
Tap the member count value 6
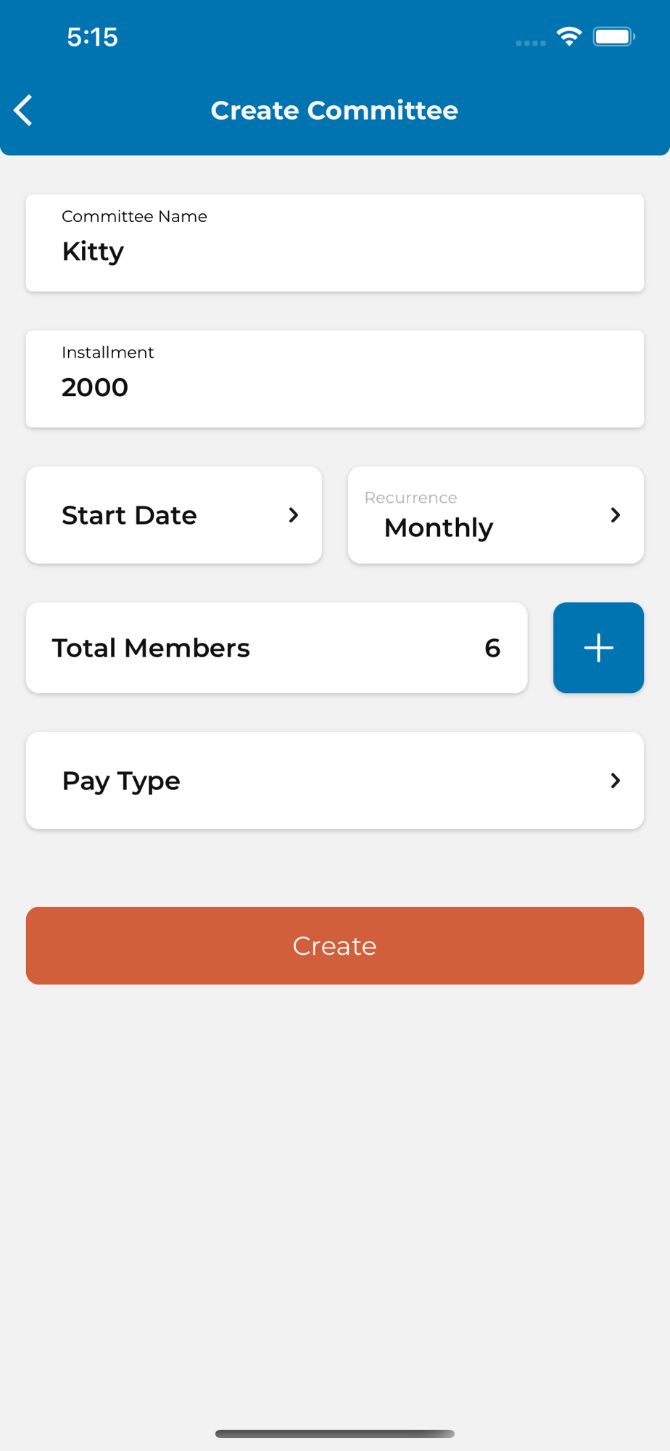492,648
